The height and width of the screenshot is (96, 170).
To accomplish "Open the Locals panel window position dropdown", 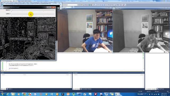I will [69, 73].
